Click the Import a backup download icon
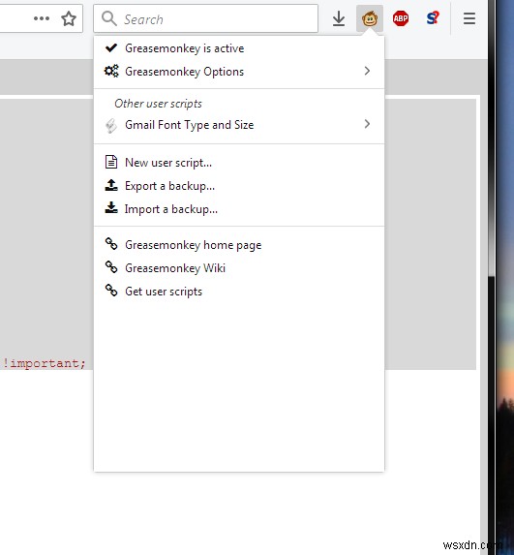The image size is (514, 555). click(x=111, y=208)
